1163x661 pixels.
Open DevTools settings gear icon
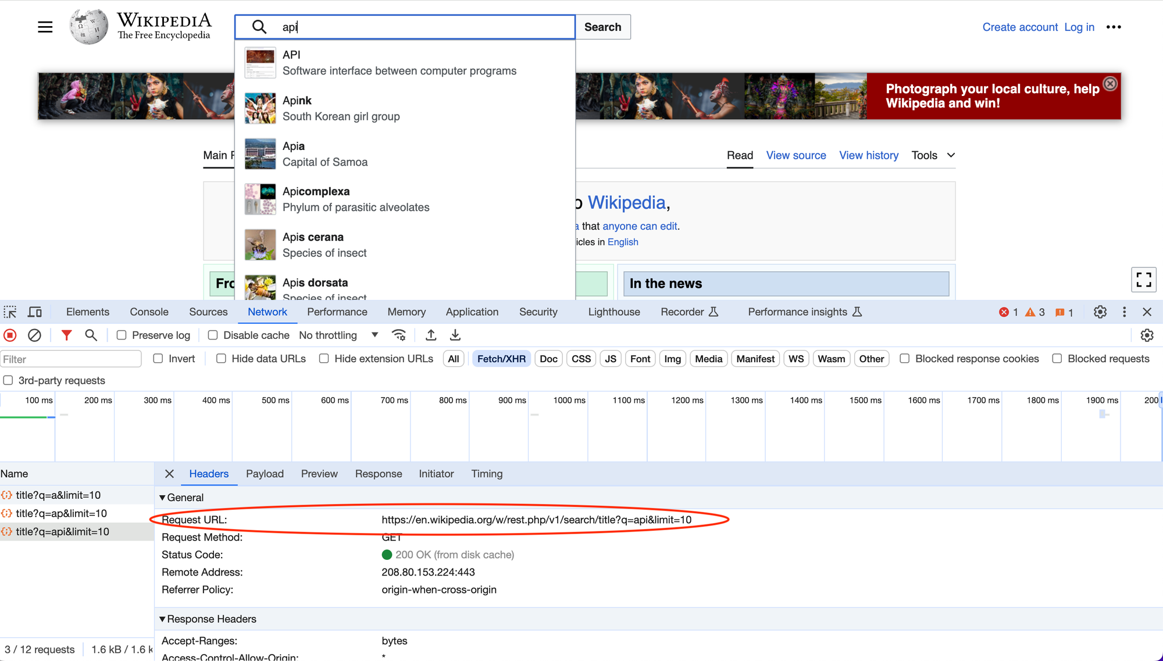[x=1100, y=312]
